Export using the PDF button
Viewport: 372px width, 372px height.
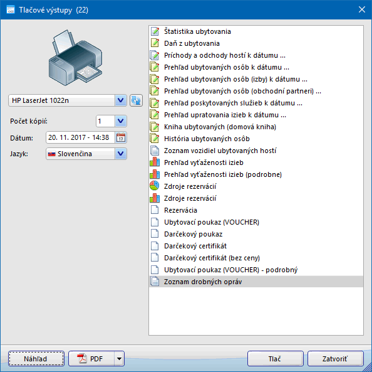coord(91,358)
